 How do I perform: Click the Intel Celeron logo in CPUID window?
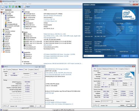(x=129, y=15)
